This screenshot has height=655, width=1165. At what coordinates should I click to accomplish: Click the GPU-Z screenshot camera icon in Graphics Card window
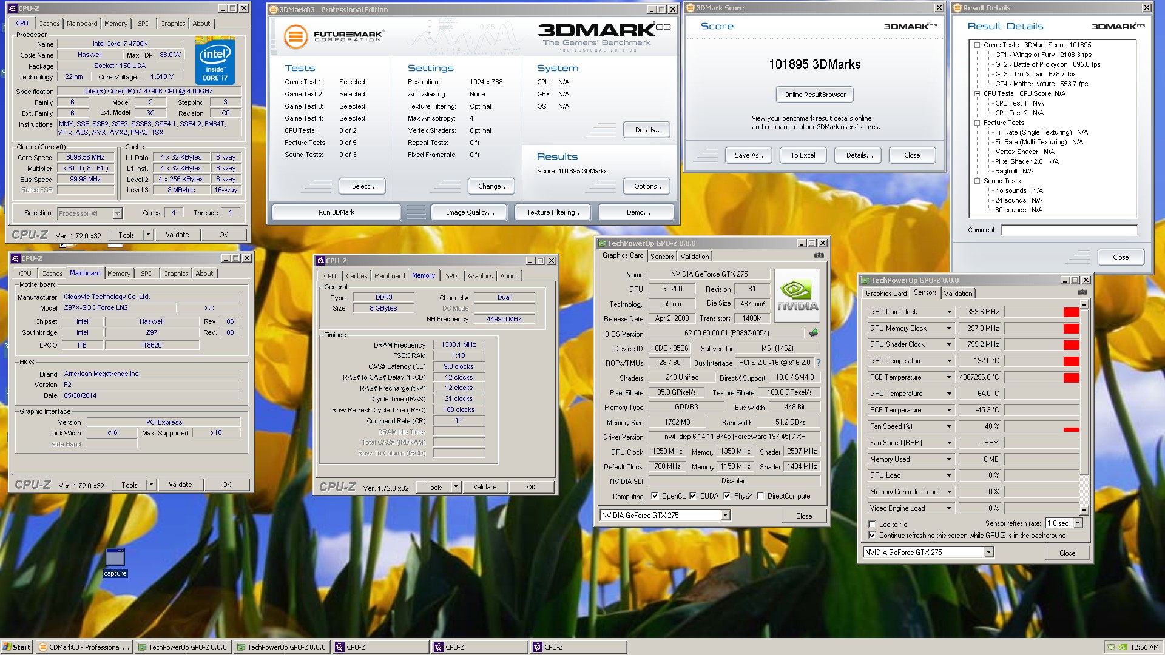(819, 255)
